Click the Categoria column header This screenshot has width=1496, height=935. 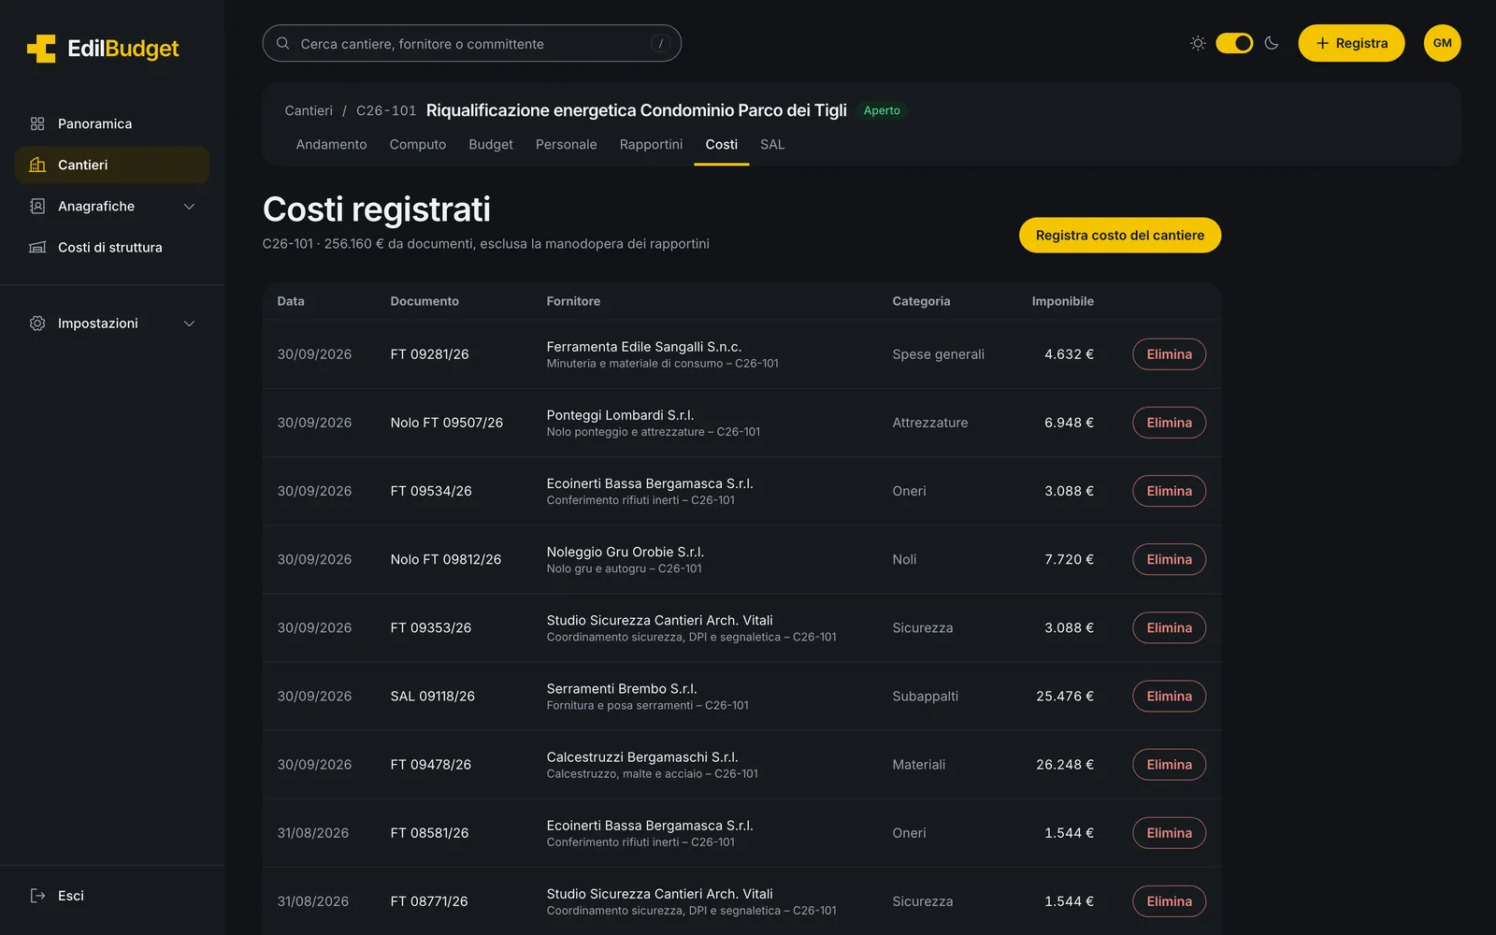pos(921,301)
